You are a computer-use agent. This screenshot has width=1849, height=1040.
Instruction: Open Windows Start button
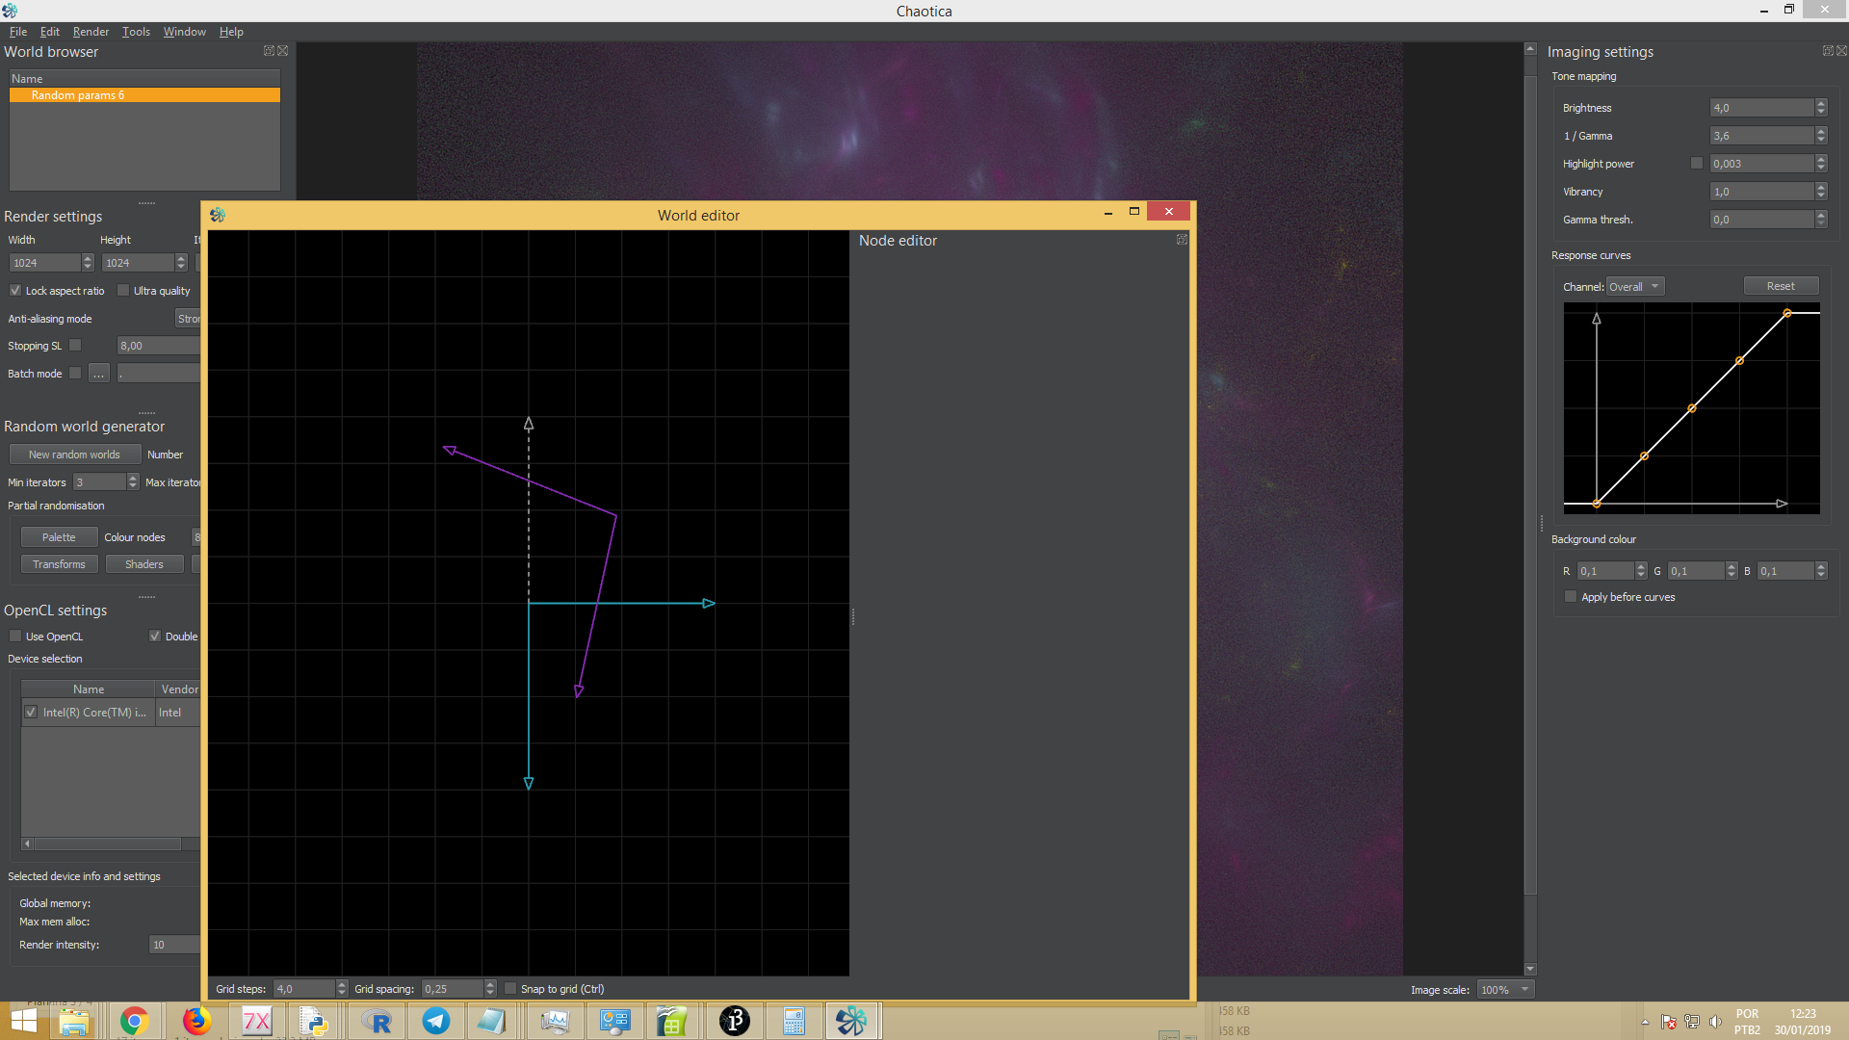(x=23, y=1021)
